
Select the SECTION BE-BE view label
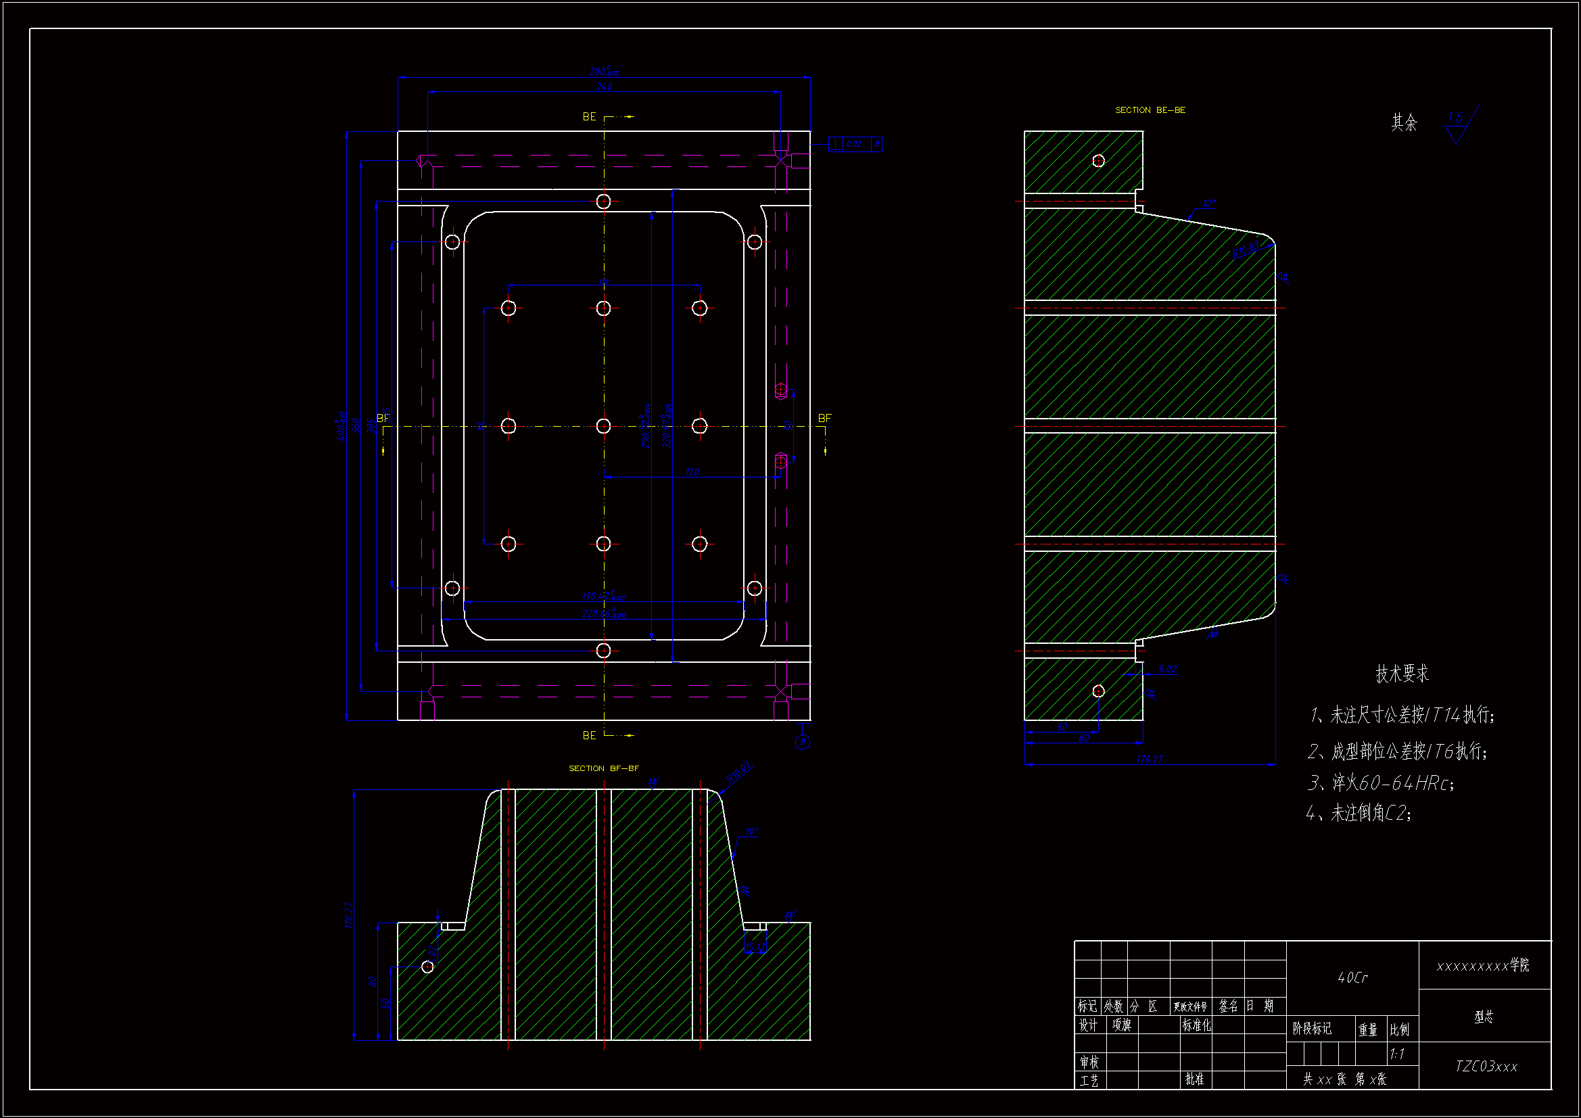click(1150, 110)
